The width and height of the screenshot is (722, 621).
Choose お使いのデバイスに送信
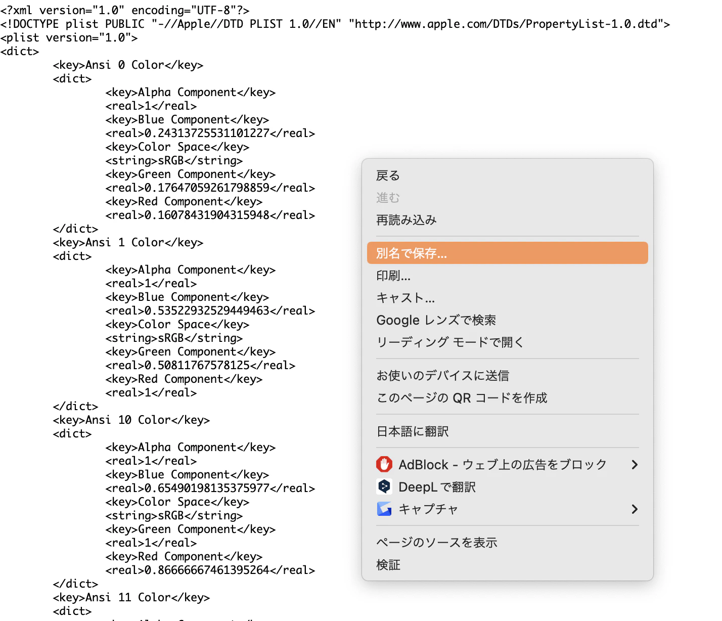(x=508, y=376)
